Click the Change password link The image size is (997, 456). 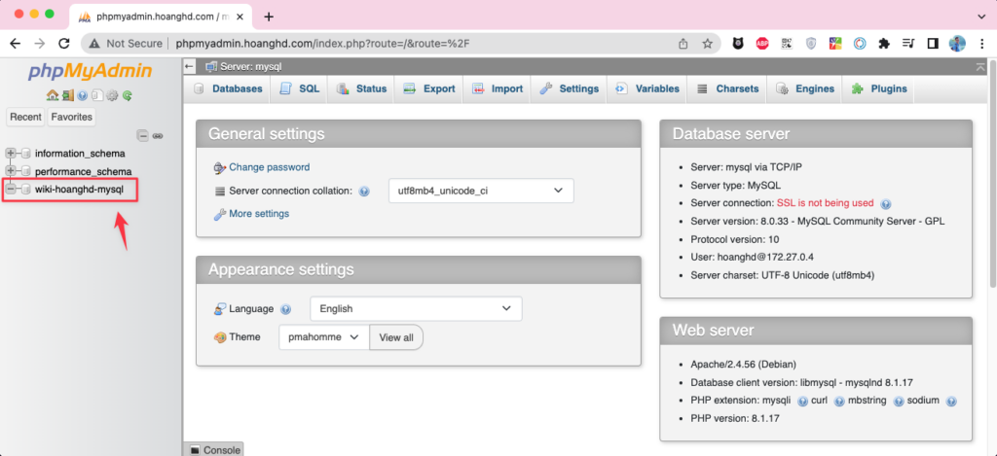coord(270,167)
